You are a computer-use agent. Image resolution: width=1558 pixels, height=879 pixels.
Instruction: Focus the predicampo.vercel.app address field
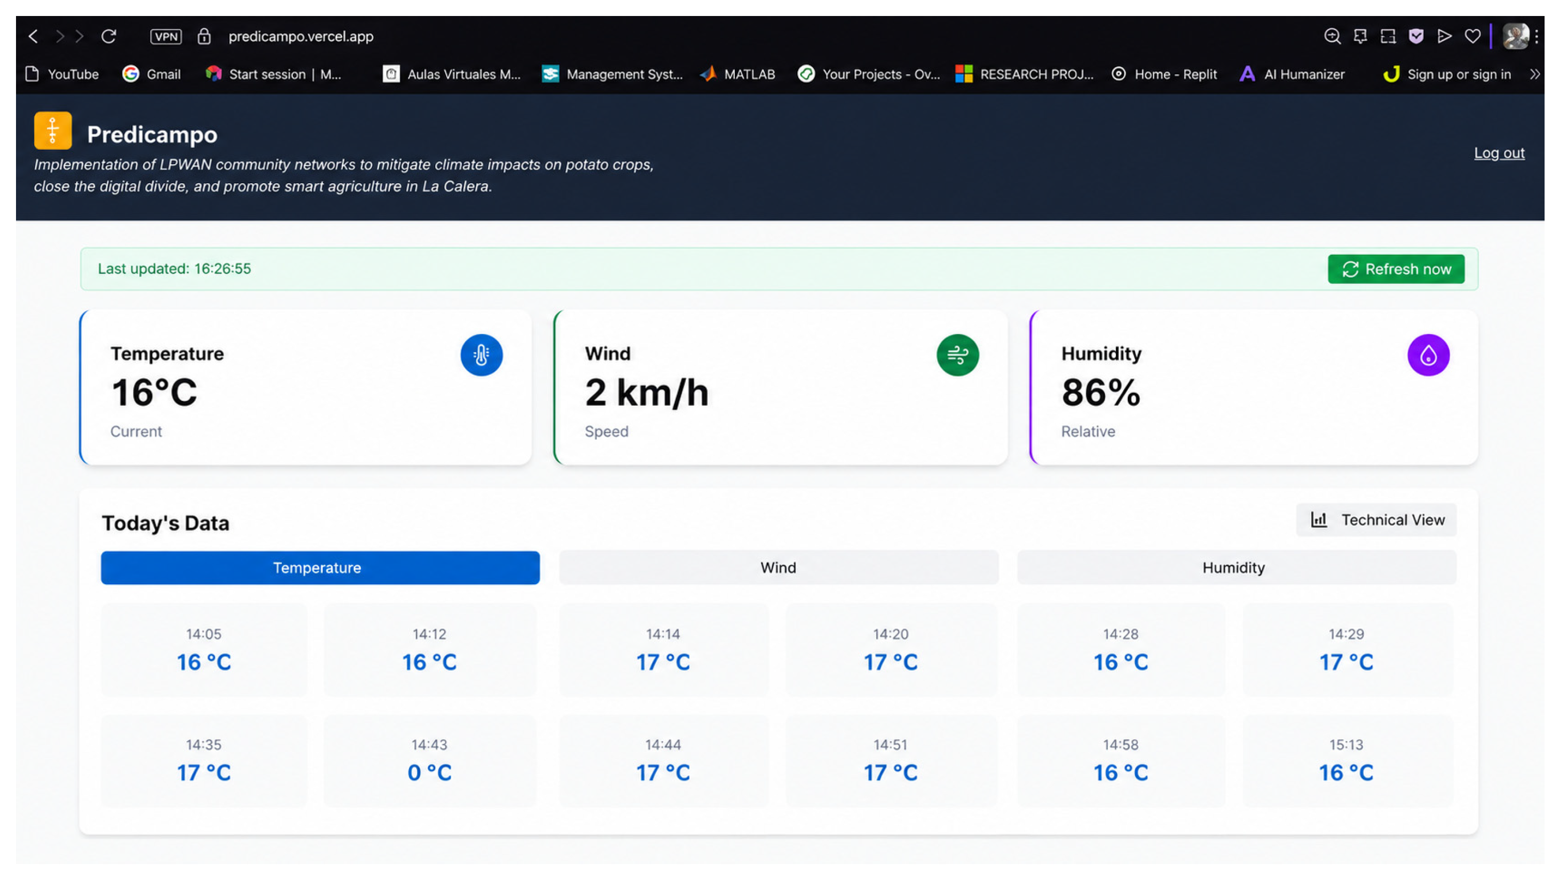301,36
